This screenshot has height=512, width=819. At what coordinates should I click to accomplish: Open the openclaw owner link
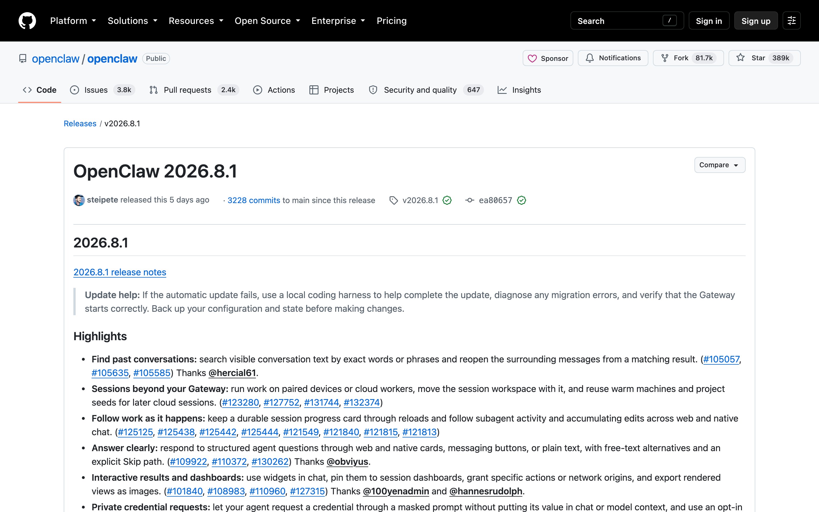click(55, 59)
